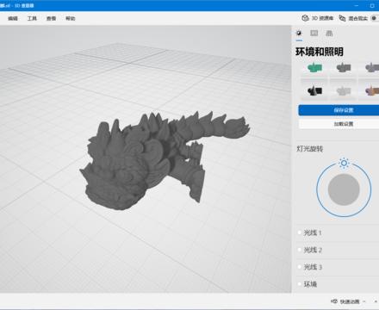This screenshot has width=379, height=310.
Task: Select the sun-icon environment and lighting tab
Action: click(299, 33)
